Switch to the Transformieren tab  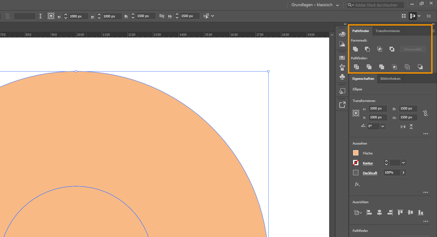387,31
